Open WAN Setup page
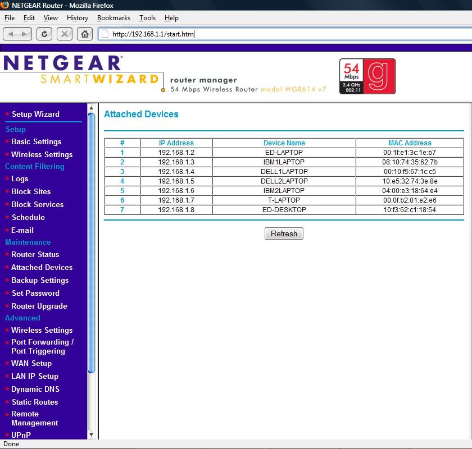The height and width of the screenshot is (449, 472). click(x=31, y=363)
